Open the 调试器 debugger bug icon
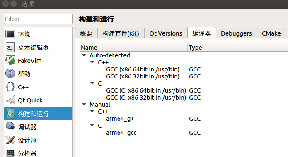The image size is (288, 157). coord(10,126)
